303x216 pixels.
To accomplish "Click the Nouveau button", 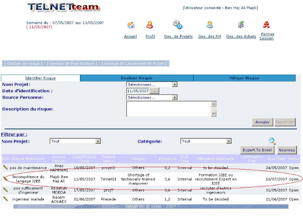I will pos(287,150).
